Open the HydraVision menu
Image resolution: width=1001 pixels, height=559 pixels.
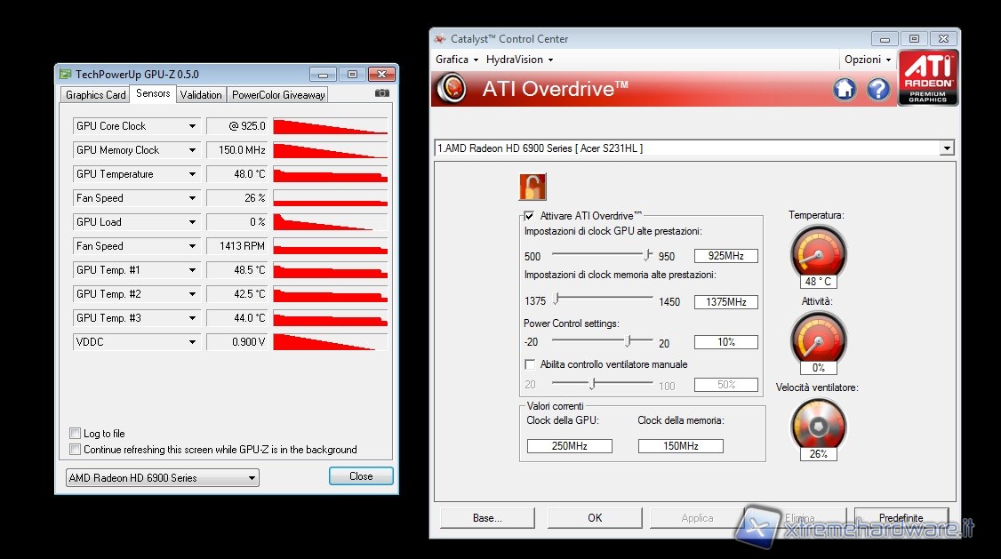(519, 60)
